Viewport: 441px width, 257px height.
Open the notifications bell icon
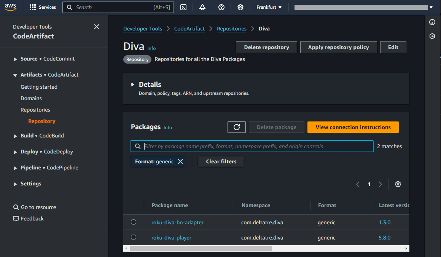pyautogui.click(x=202, y=7)
